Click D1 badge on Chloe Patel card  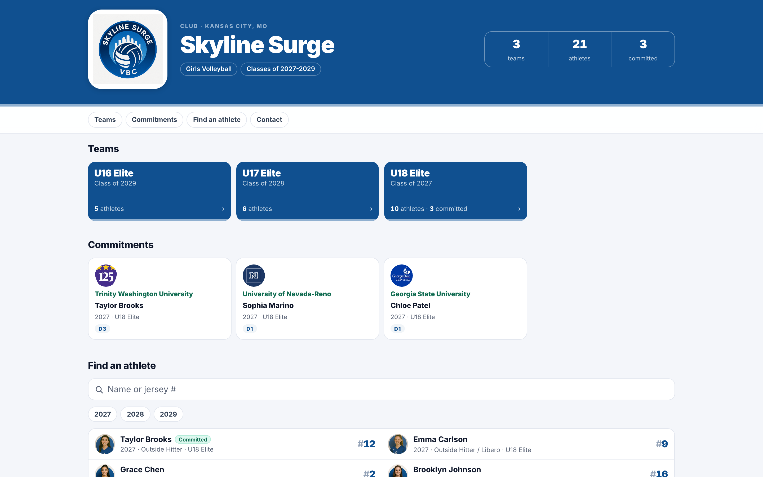[x=398, y=329]
